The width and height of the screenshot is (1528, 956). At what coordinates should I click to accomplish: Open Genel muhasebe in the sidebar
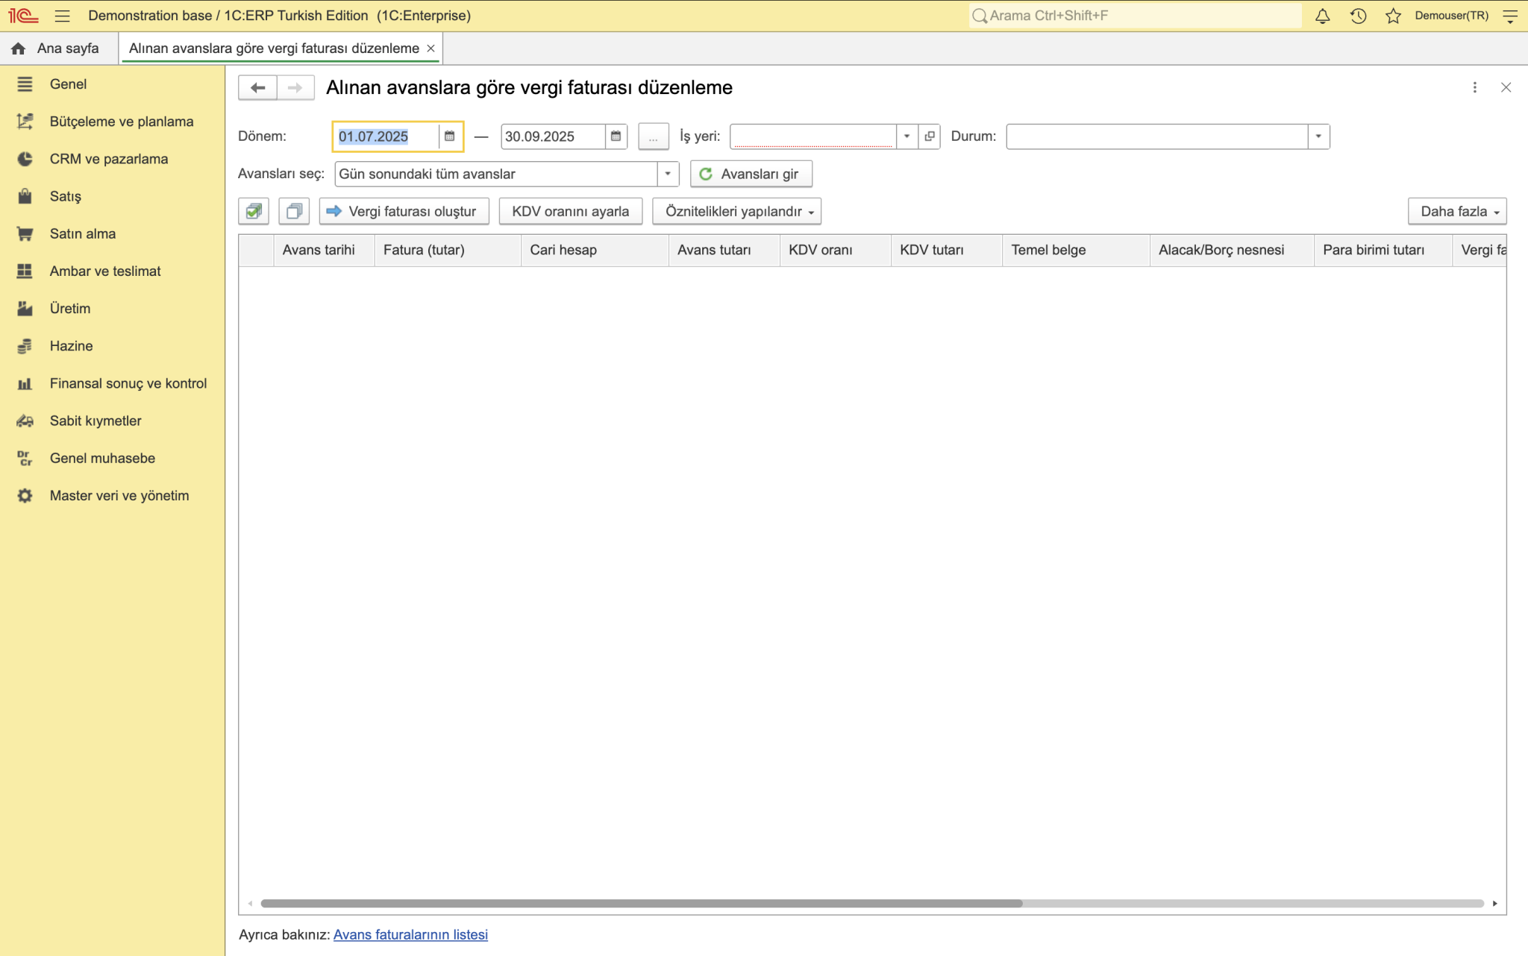coord(102,458)
